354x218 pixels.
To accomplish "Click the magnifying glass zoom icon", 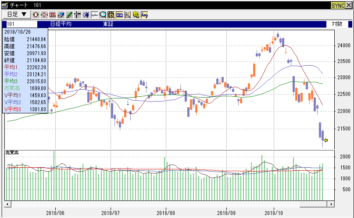I will click(x=103, y=14).
